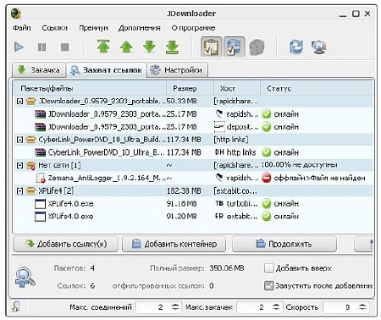Click green online icon on CyberLink file

click(267, 152)
